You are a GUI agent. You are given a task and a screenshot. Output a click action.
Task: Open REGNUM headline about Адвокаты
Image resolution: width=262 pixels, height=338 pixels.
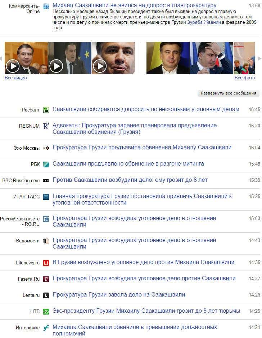coord(135,128)
